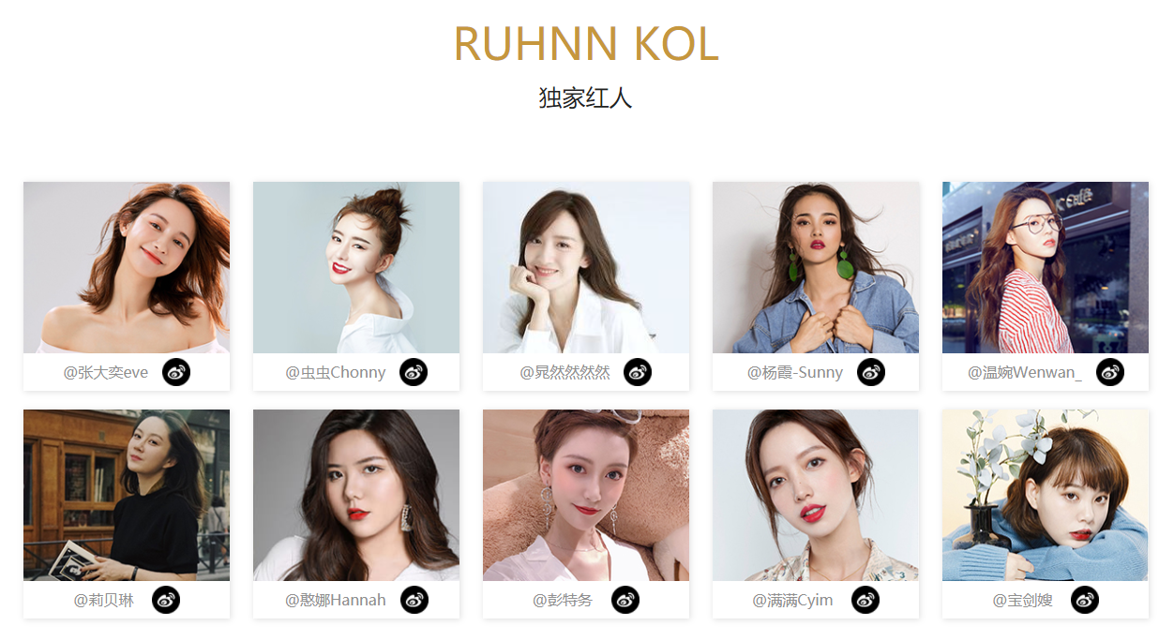The width and height of the screenshot is (1174, 641).
Task: Click Weibo icon next to @张大奕eve
Action: pyautogui.click(x=176, y=372)
